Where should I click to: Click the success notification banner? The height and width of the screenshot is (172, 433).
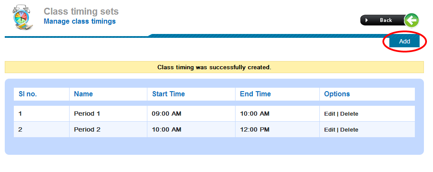coord(214,68)
